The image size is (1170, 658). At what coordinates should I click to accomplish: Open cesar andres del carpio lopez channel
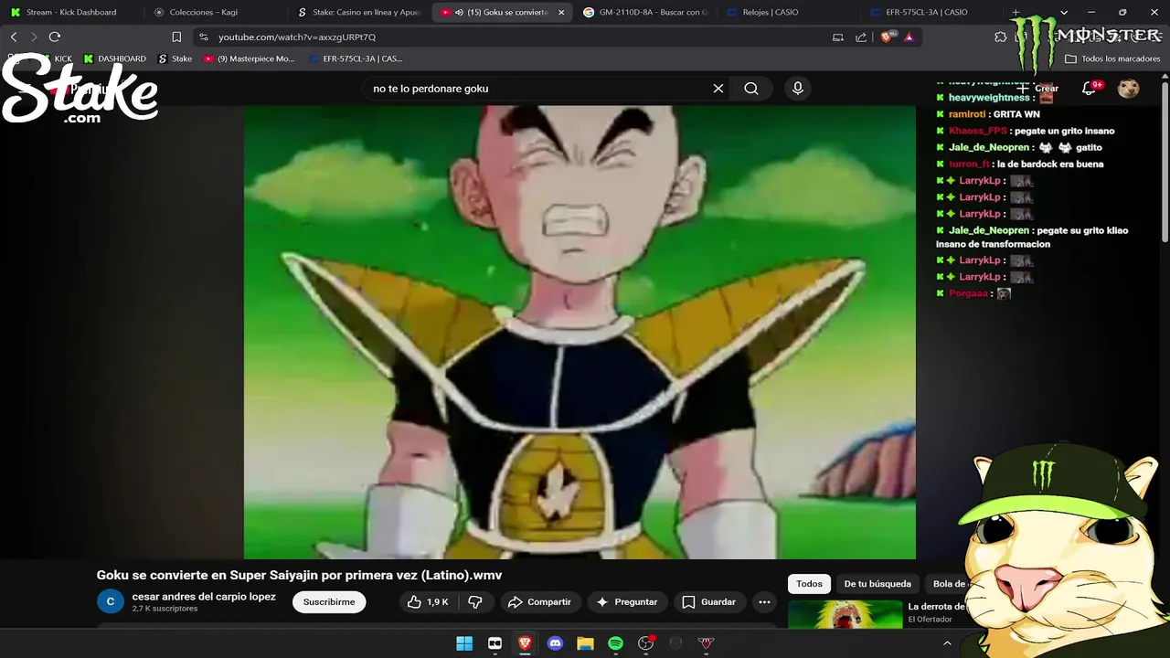pos(204,597)
